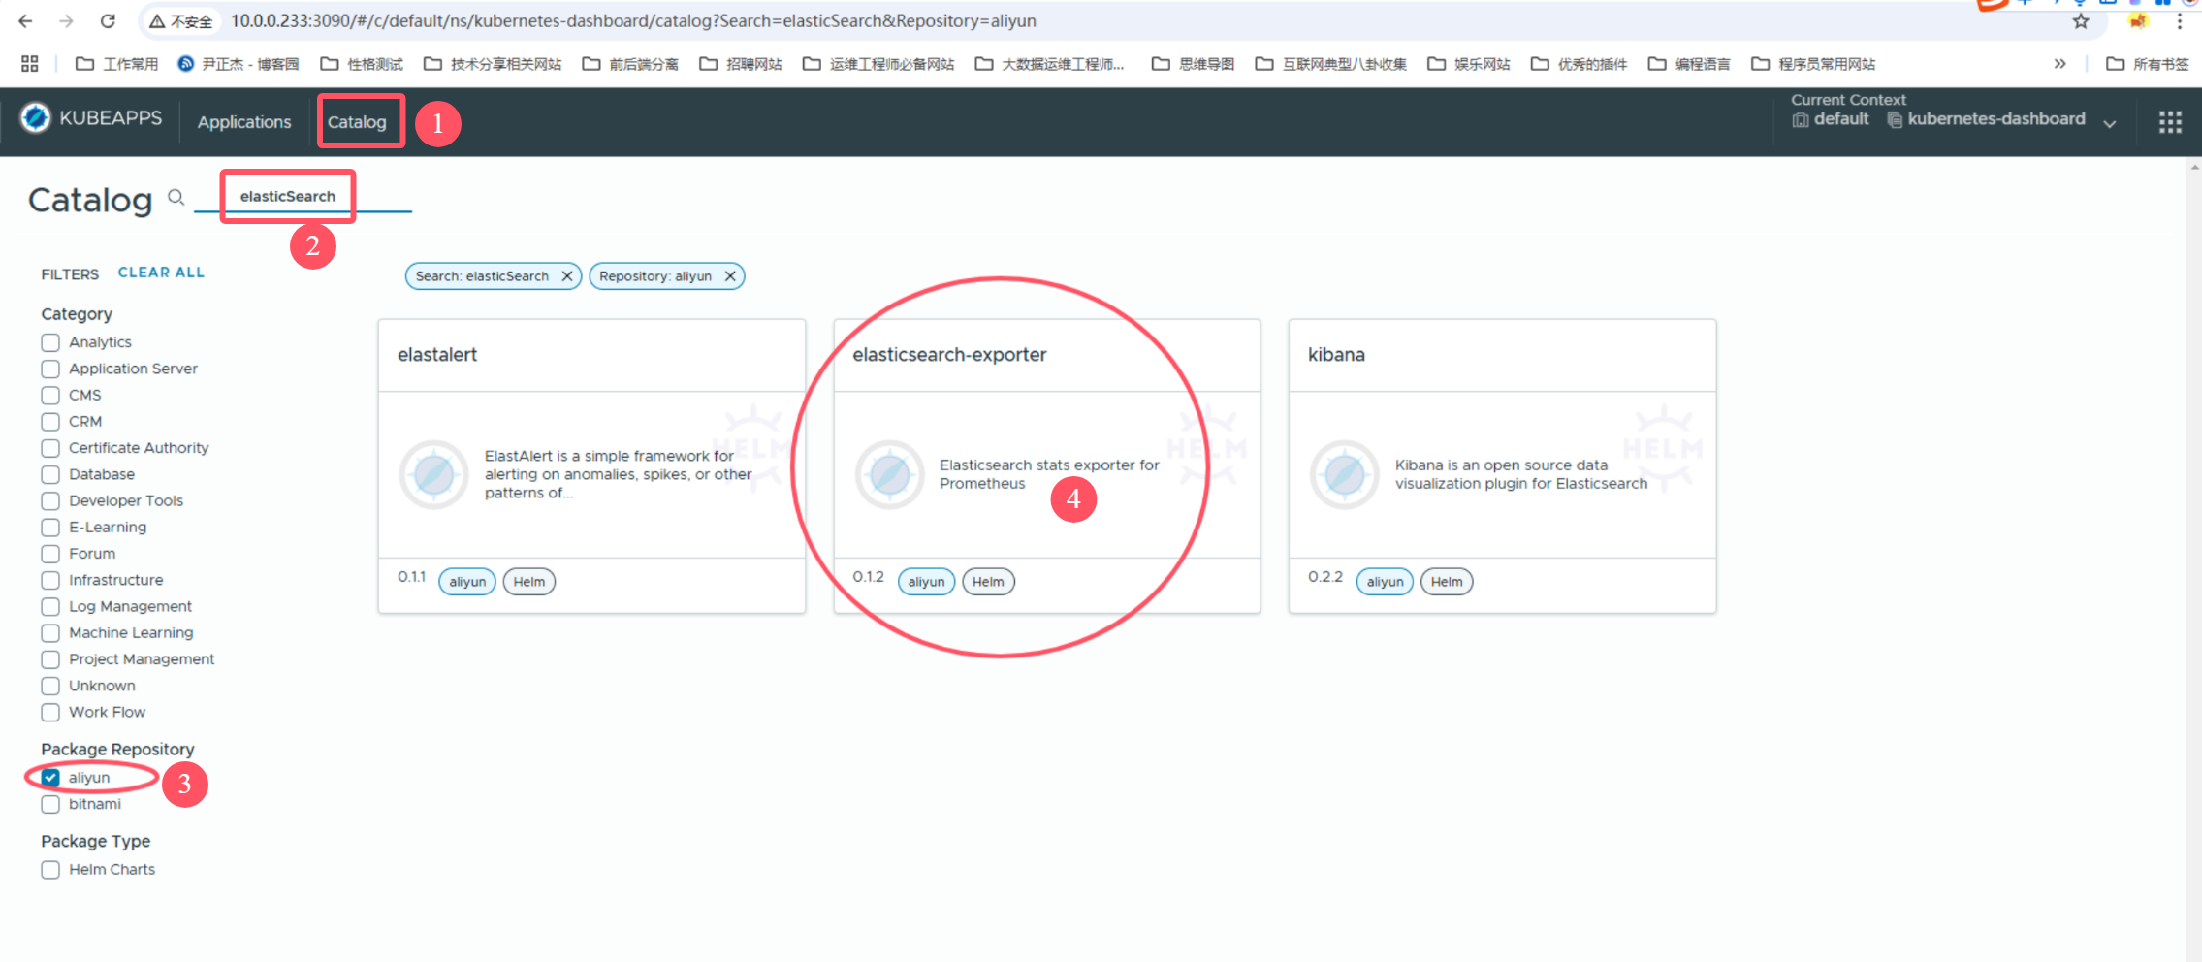The width and height of the screenshot is (2202, 962).
Task: Open the Applications tab
Action: (244, 122)
